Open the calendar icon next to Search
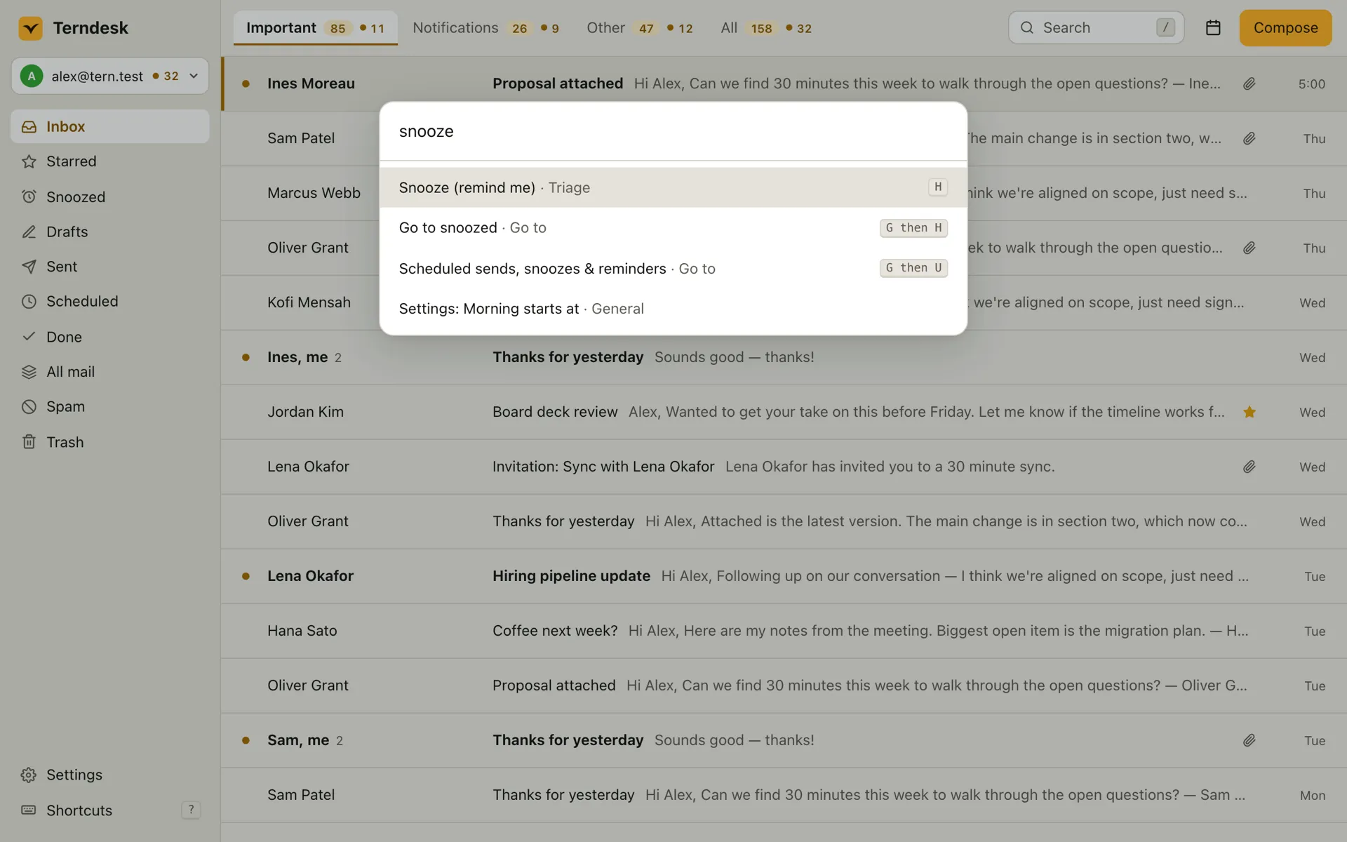The image size is (1347, 842). pyautogui.click(x=1213, y=28)
